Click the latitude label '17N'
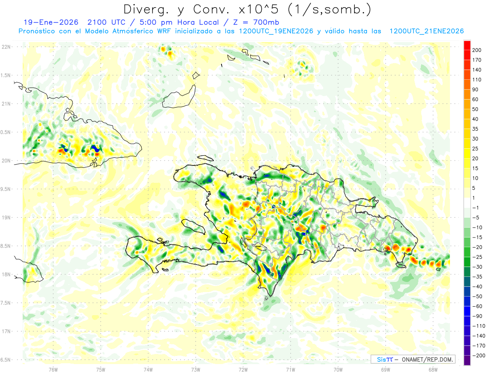486x375 pixels. pyautogui.click(x=6, y=331)
